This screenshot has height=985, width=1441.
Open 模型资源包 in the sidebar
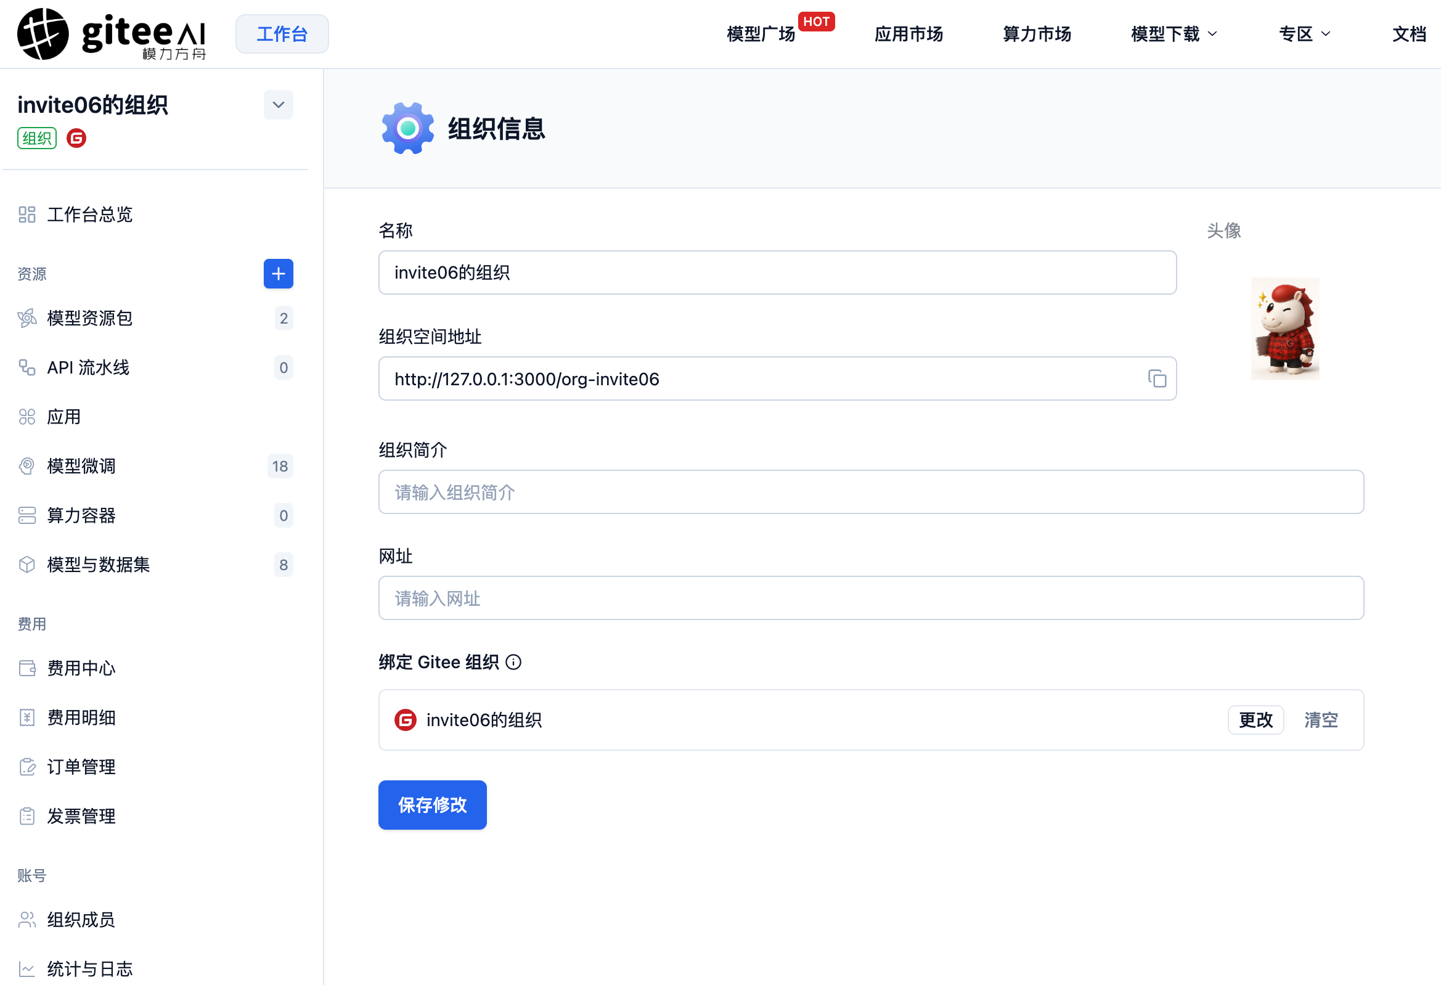(x=90, y=318)
